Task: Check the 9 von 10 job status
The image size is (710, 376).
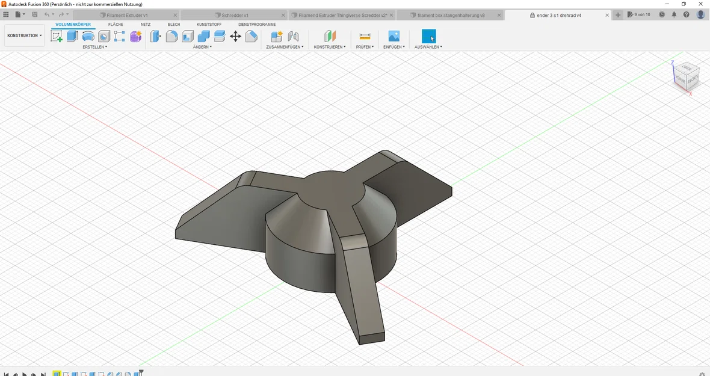Action: click(640, 14)
